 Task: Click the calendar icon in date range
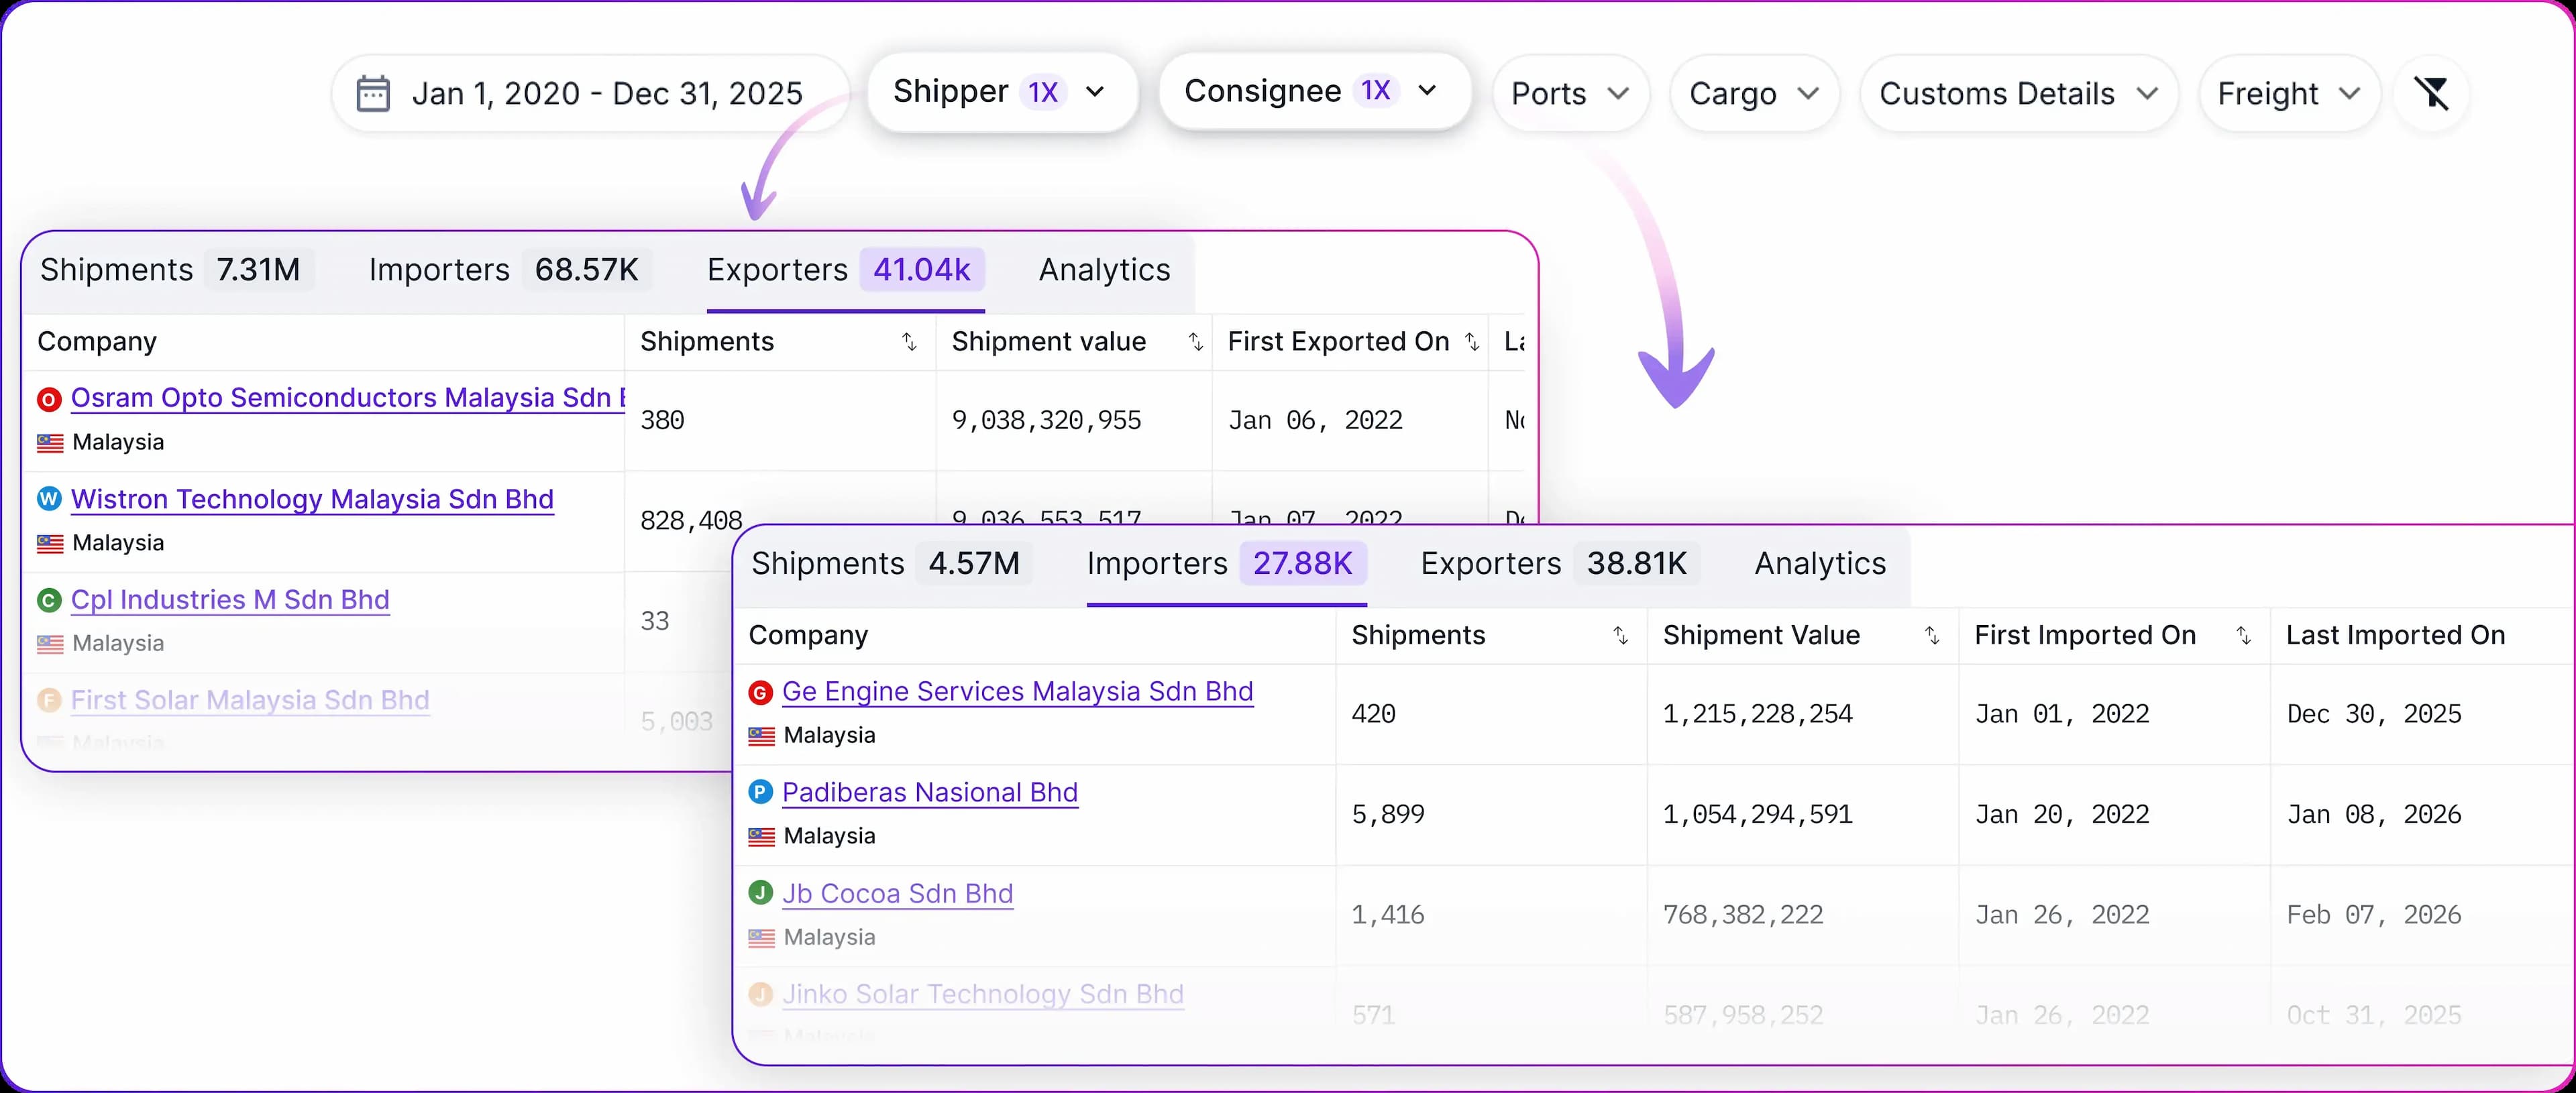[x=373, y=94]
